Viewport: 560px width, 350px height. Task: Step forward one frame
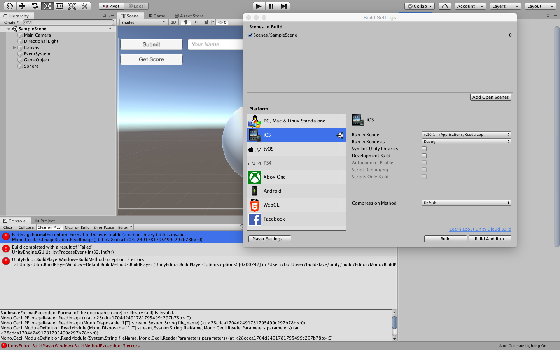point(283,6)
